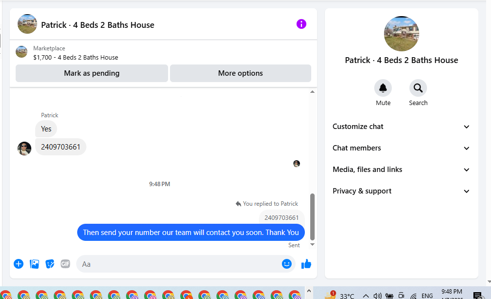
Task: Click Patrick's "Yes" message bubble
Action: pyautogui.click(x=46, y=129)
